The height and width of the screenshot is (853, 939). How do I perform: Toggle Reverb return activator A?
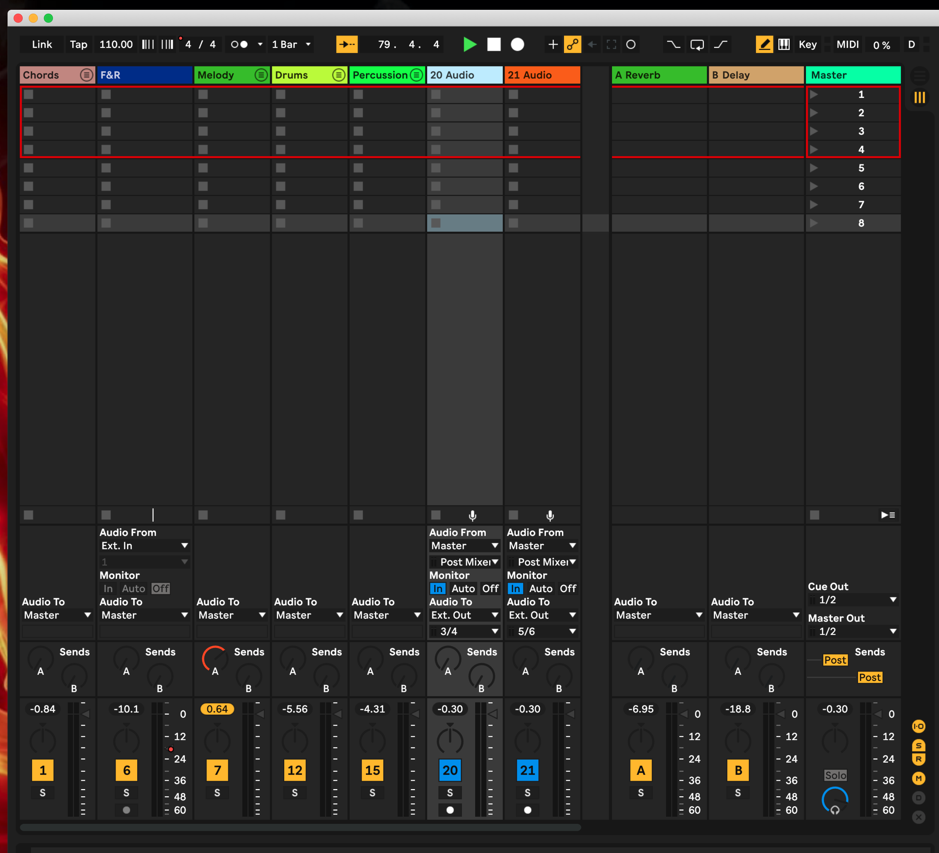pyautogui.click(x=641, y=770)
